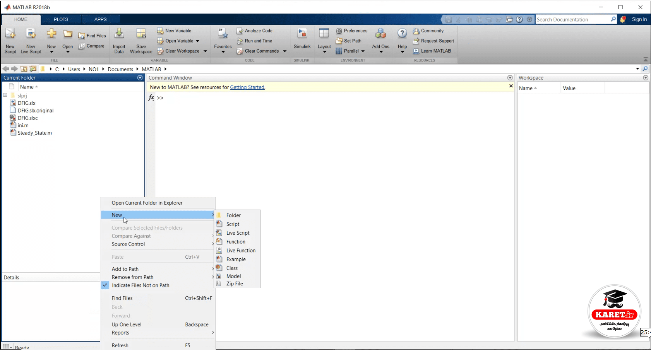
Task: Open the Add-Ons dropdown
Action: click(381, 52)
